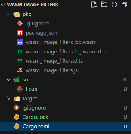This screenshot has height=134, width=131.
Task: Click the git icon of root .gitignore
Action: [x=16, y=108]
